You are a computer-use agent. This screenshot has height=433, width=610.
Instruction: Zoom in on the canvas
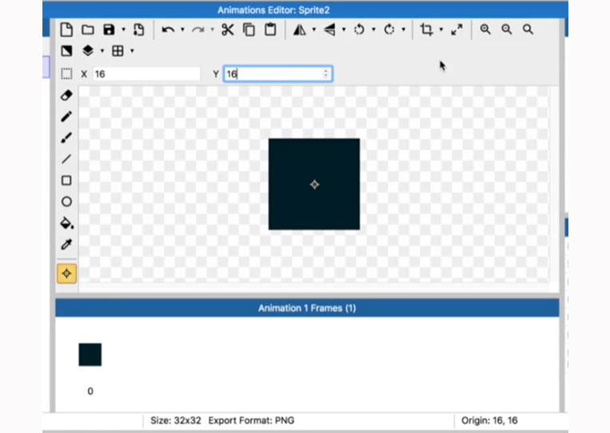pyautogui.click(x=485, y=30)
